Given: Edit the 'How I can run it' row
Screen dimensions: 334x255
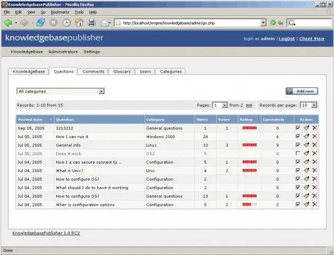Looking at the screenshot, I should [x=306, y=137].
